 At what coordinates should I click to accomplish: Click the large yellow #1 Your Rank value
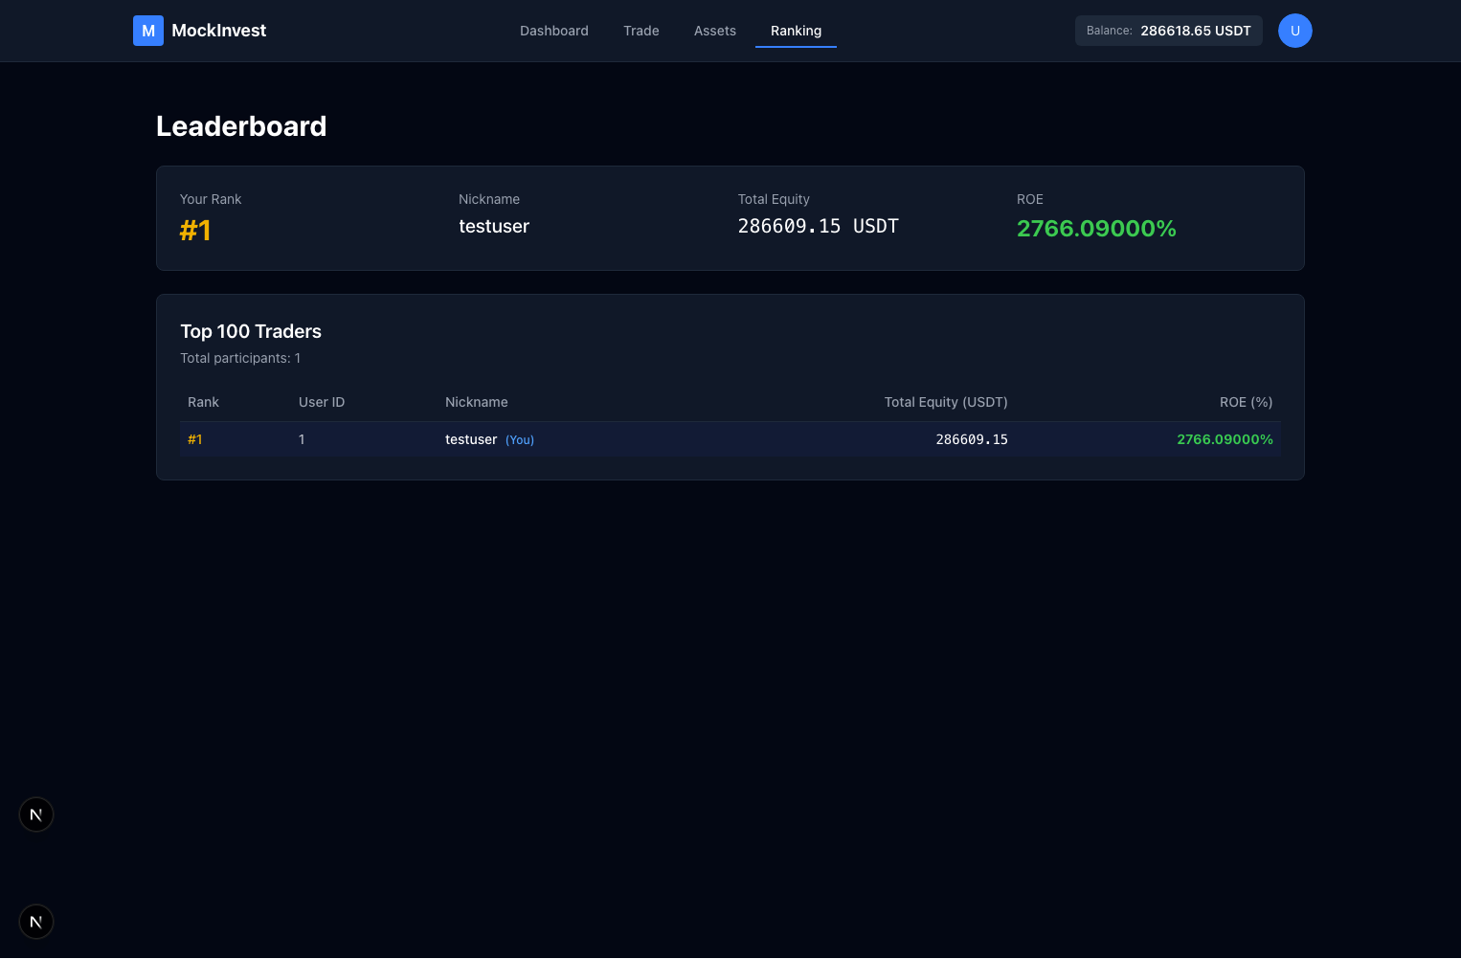coord(195,231)
